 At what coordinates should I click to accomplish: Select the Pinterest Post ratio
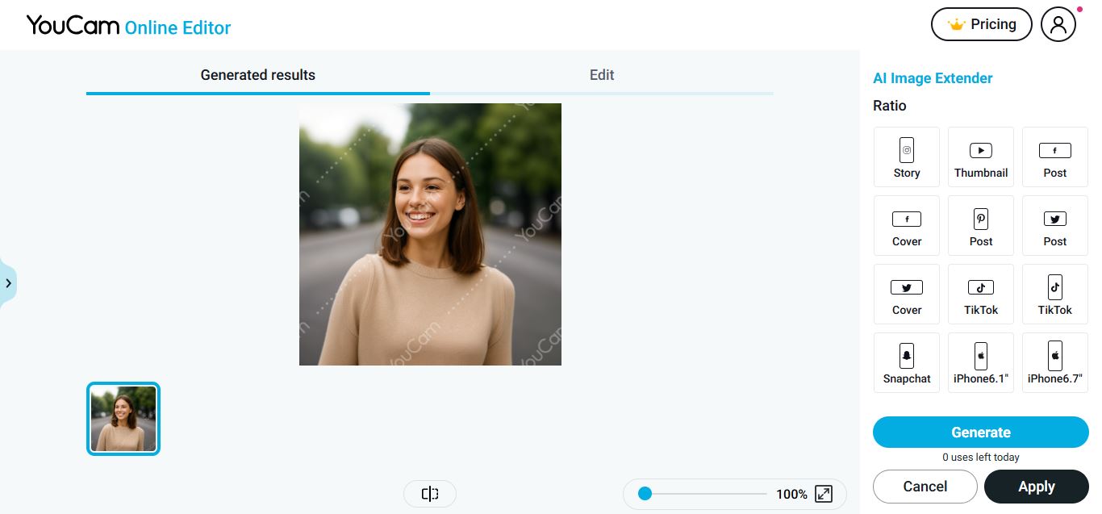(x=980, y=225)
